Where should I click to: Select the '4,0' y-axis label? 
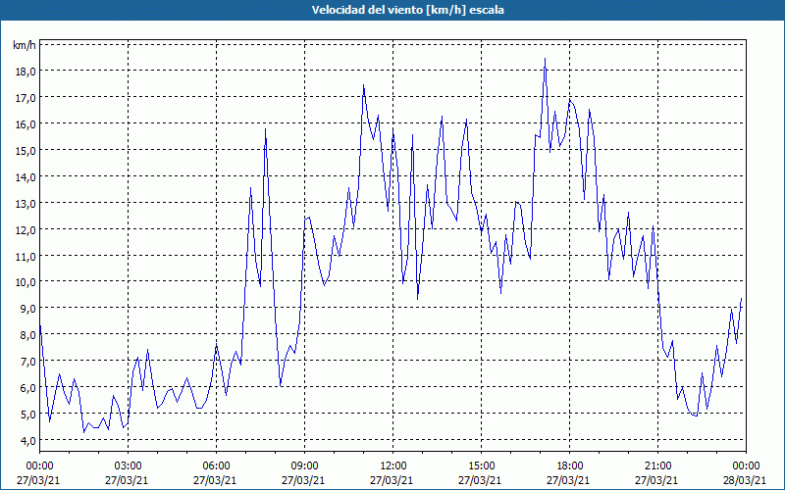[27, 441]
